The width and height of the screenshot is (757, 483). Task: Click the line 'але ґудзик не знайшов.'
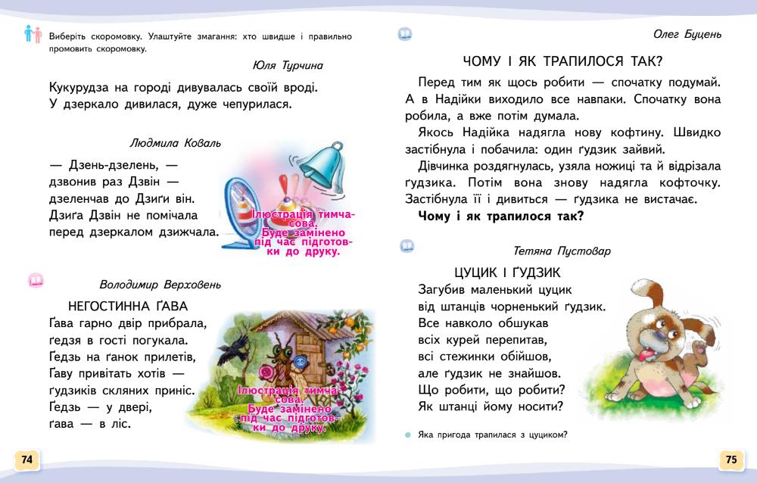[490, 373]
